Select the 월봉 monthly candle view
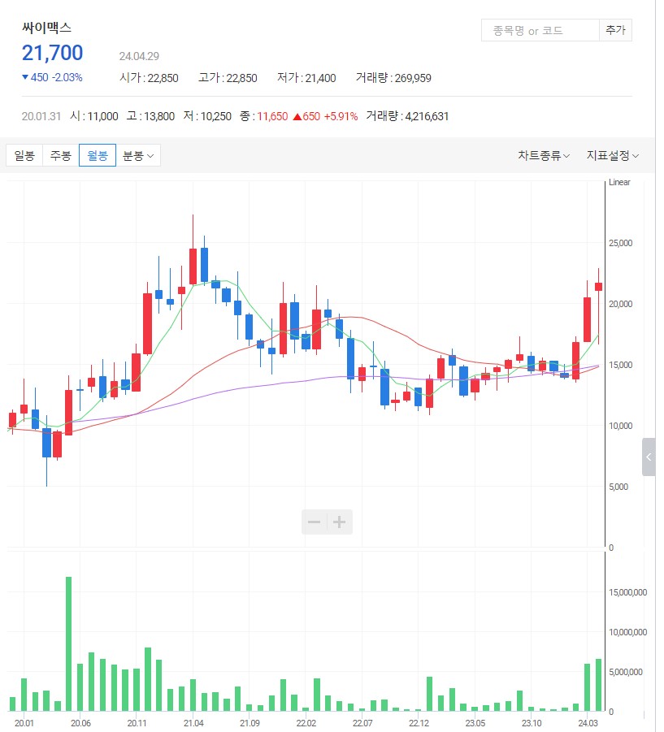Viewport: 664px width, 732px height. pyautogui.click(x=98, y=156)
